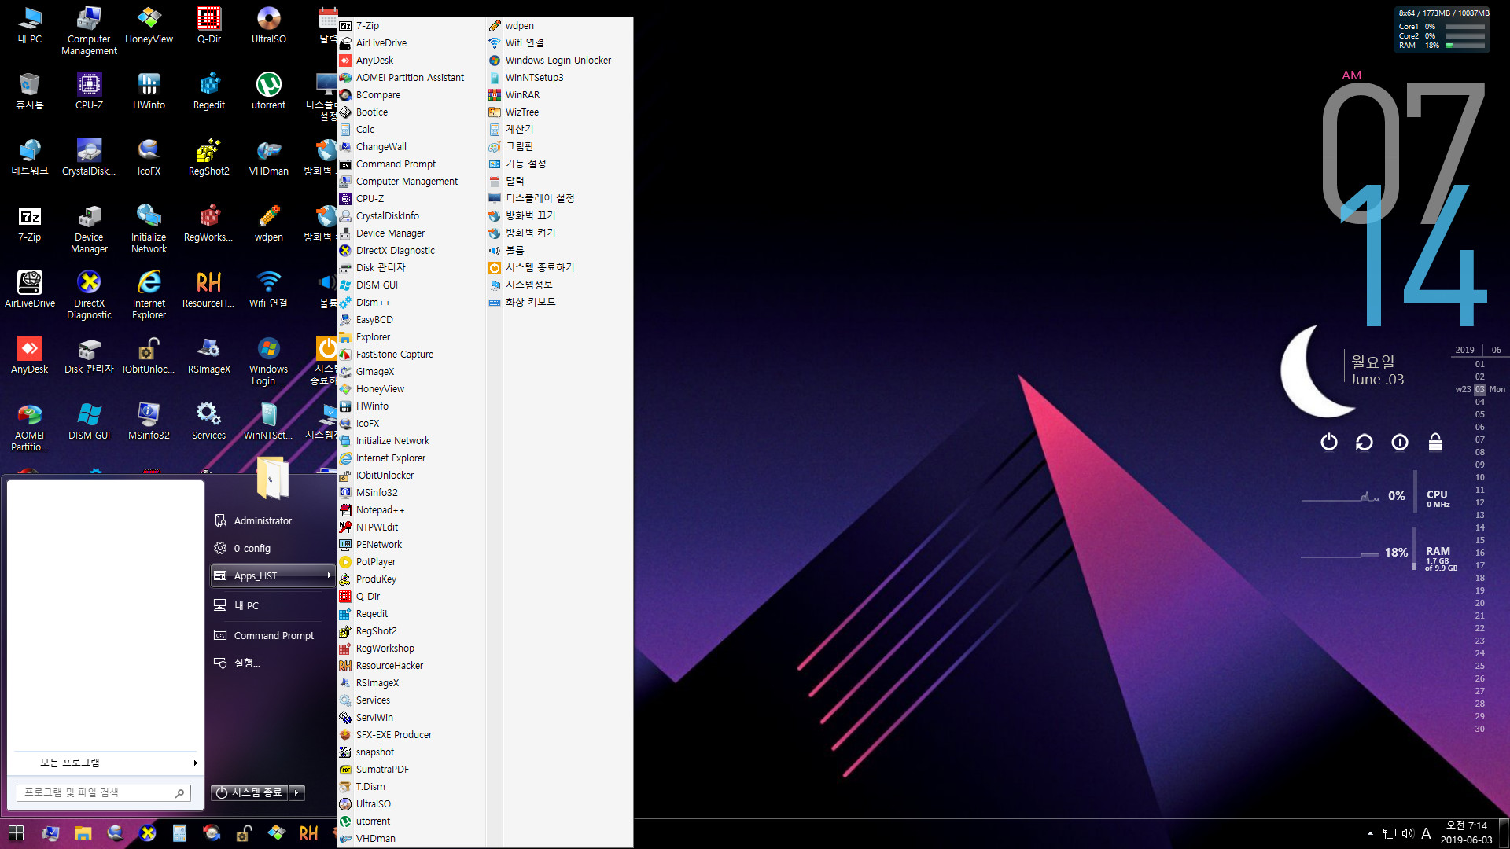The height and width of the screenshot is (849, 1510).
Task: Expand Apps_LIST submenu
Action: point(273,575)
